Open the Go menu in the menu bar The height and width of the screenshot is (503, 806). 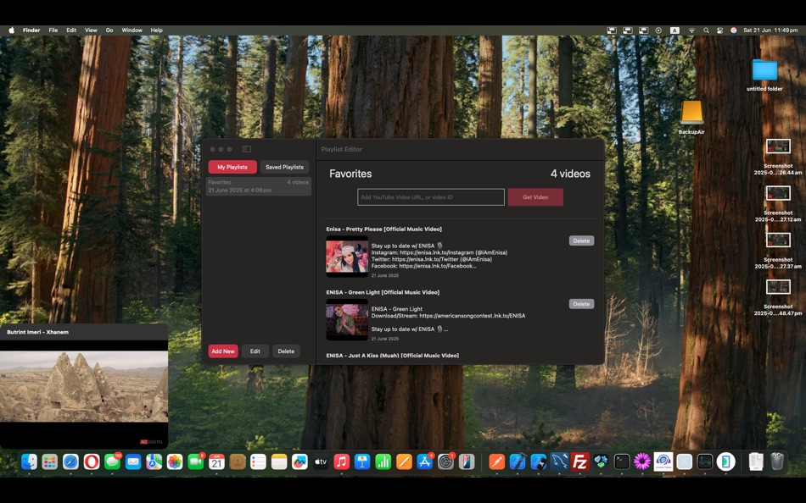[109, 30]
